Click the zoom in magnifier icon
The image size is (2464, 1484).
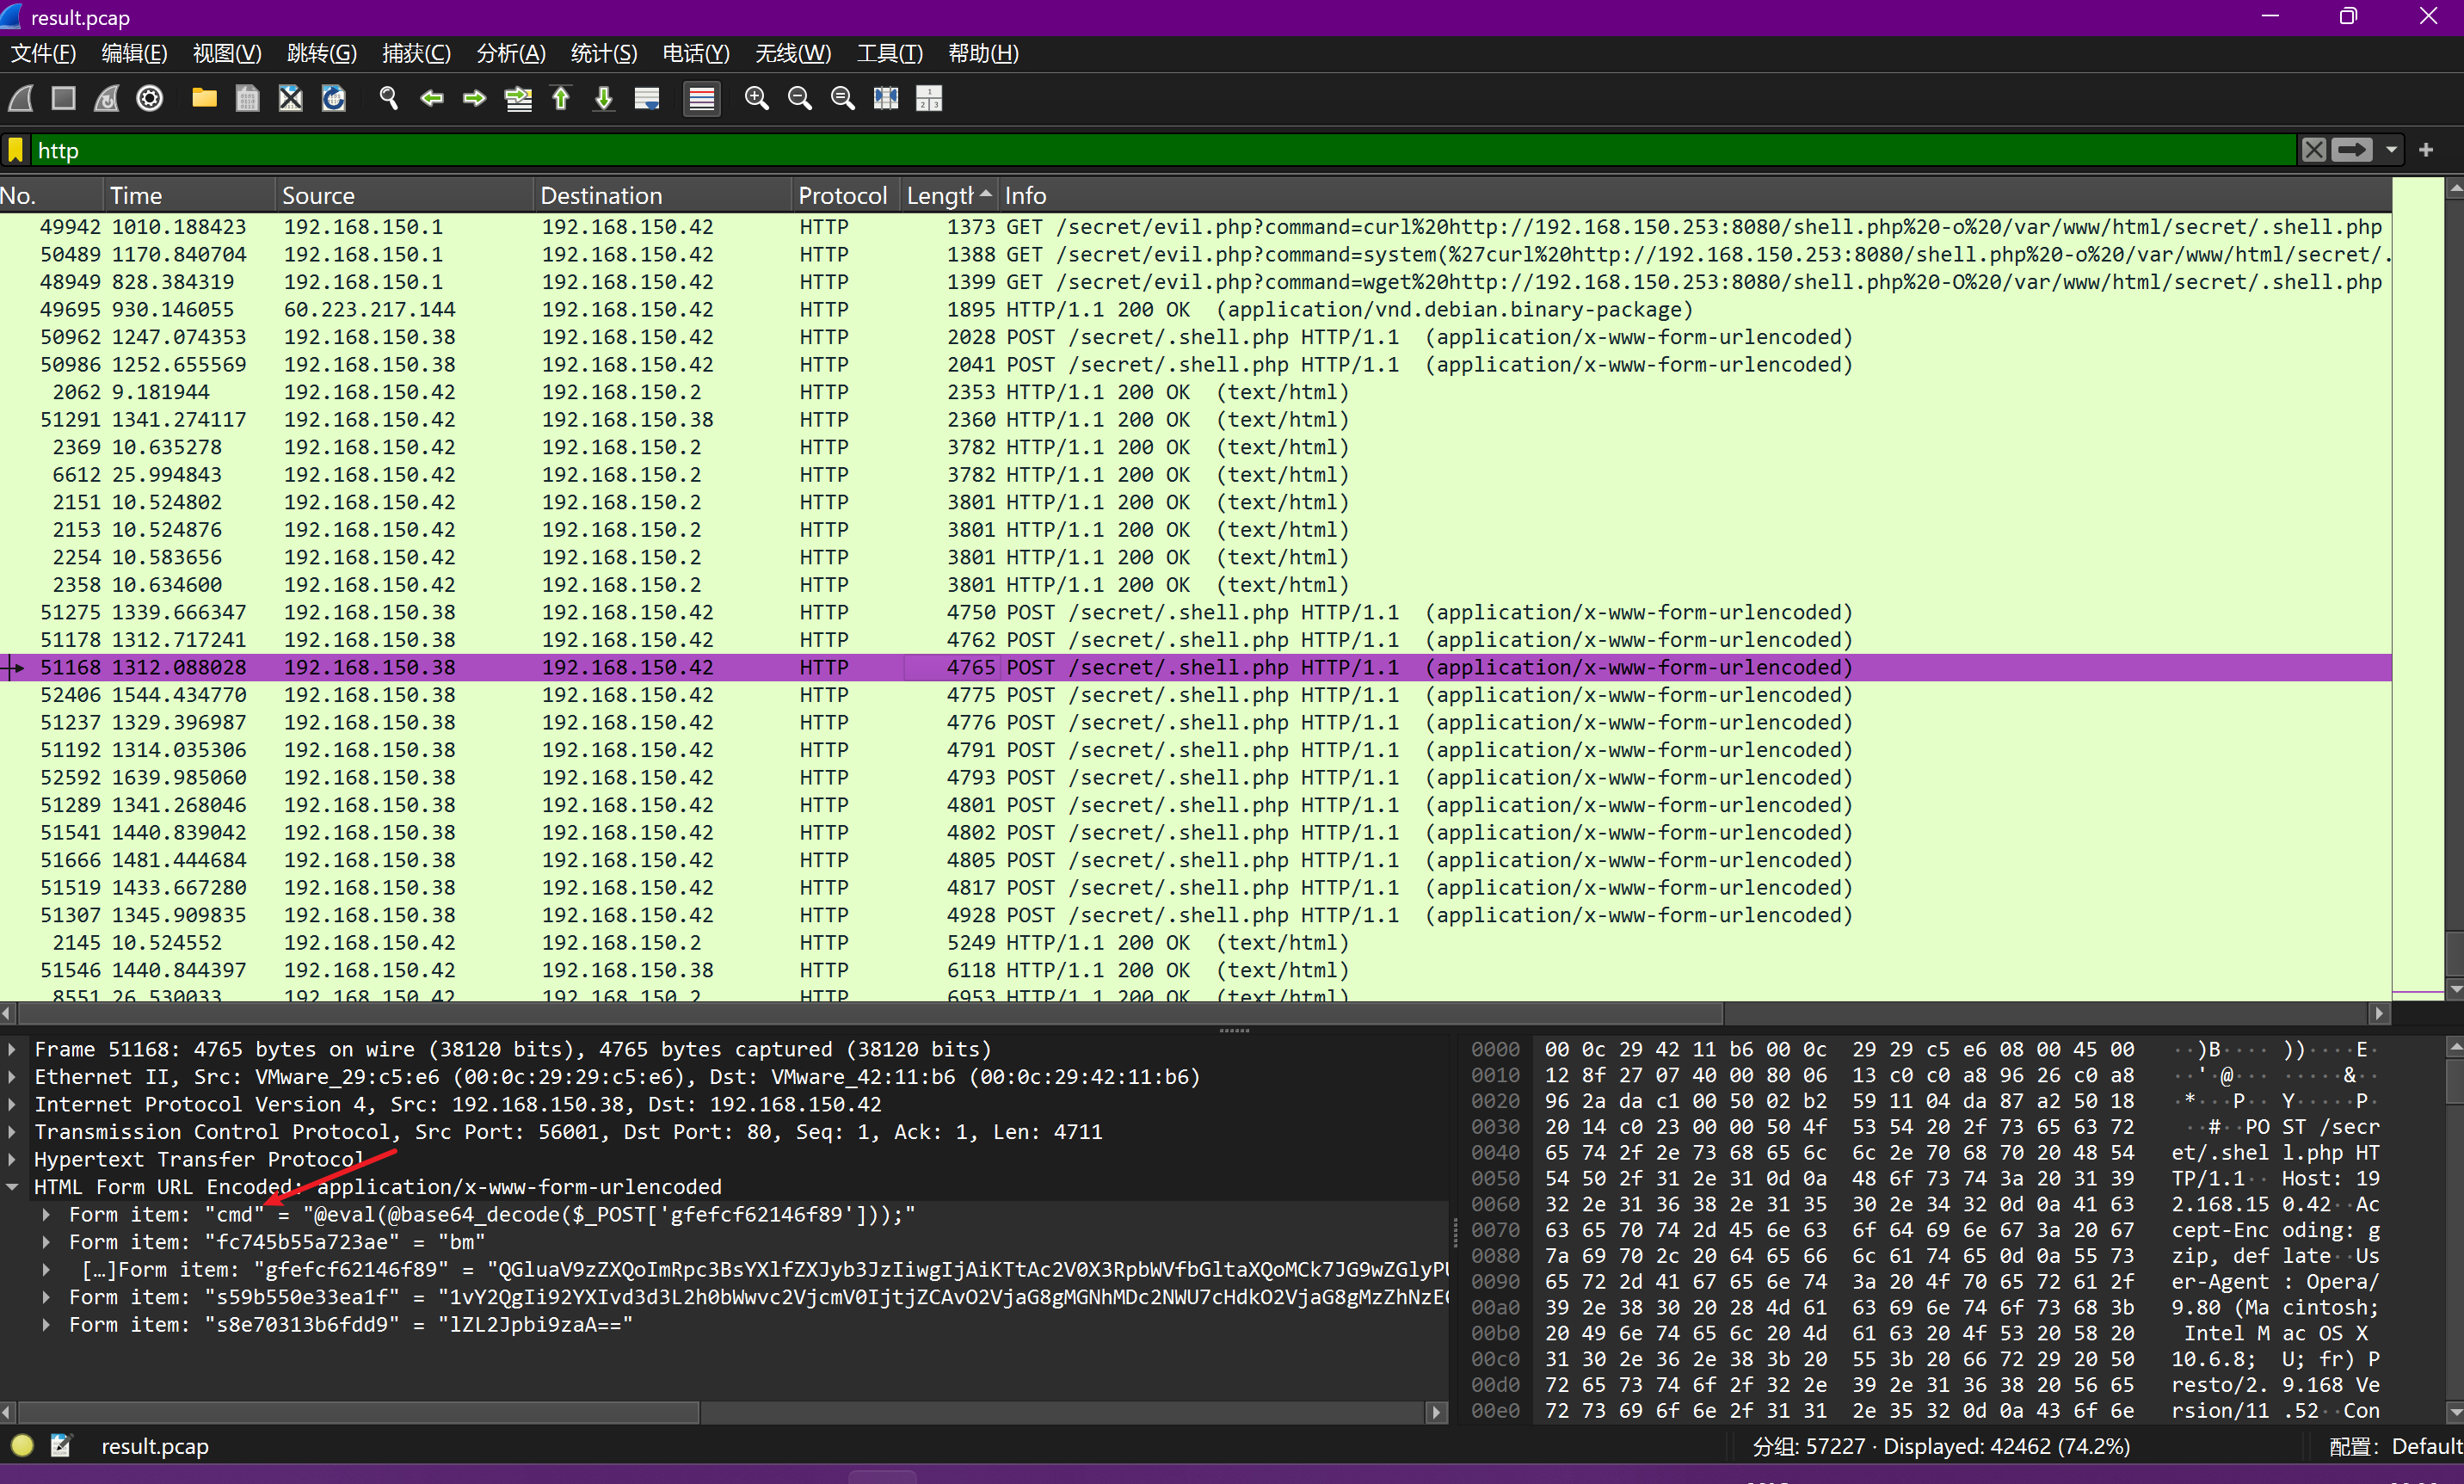click(756, 98)
